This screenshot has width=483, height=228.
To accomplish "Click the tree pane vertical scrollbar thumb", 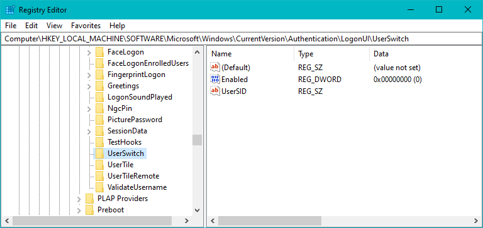I will pyautogui.click(x=197, y=140).
